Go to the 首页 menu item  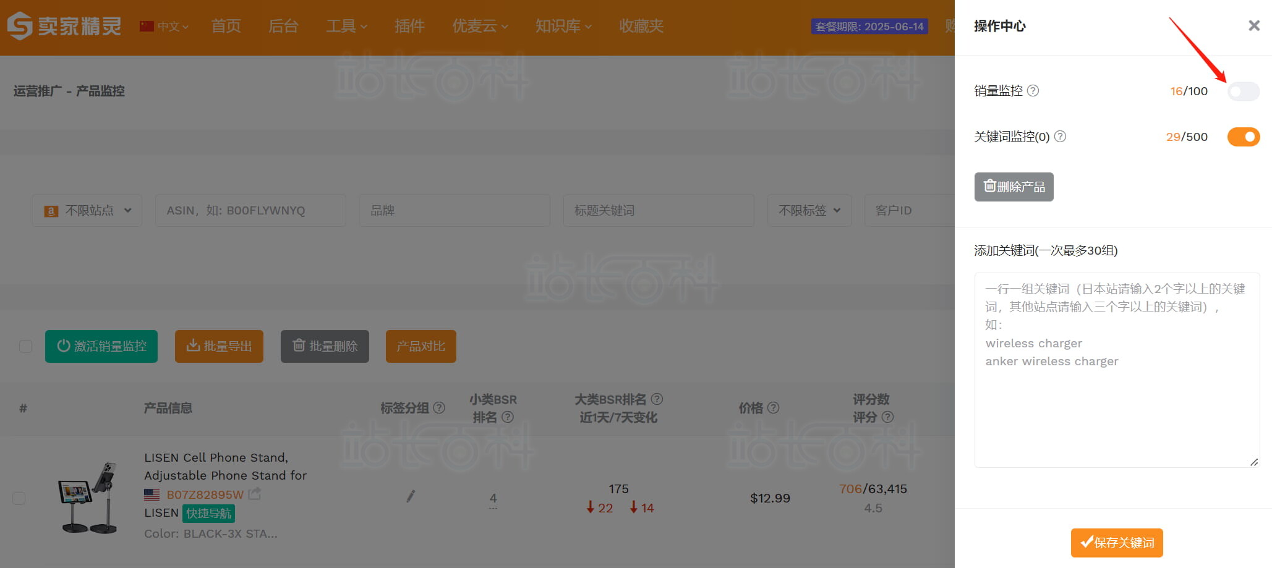(x=226, y=26)
